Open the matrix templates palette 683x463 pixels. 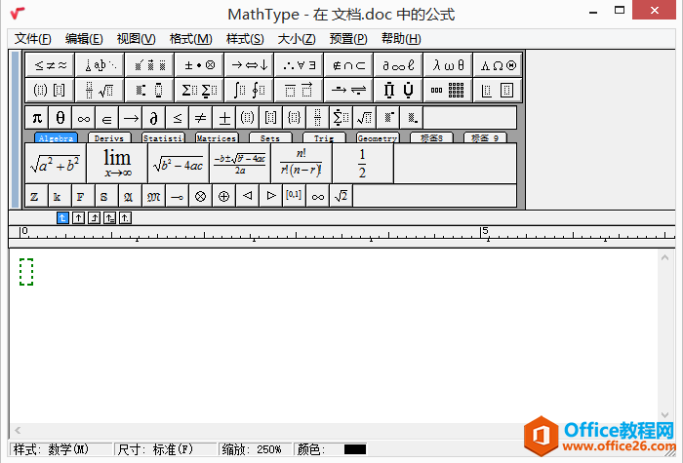tap(448, 90)
